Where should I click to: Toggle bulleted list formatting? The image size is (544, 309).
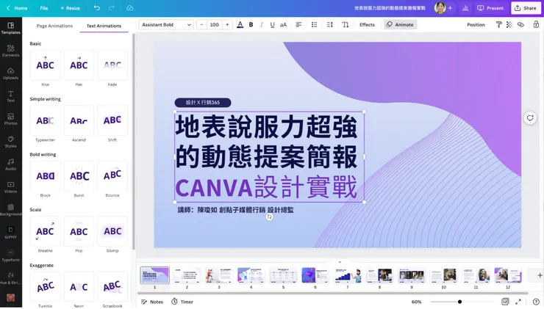[x=315, y=25]
